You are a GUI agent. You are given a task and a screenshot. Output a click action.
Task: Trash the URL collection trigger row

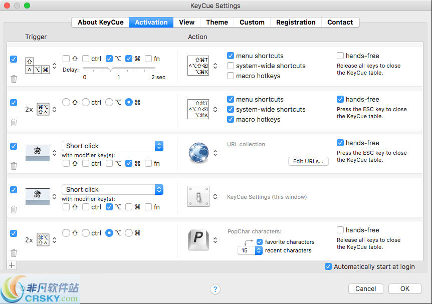pos(14,166)
